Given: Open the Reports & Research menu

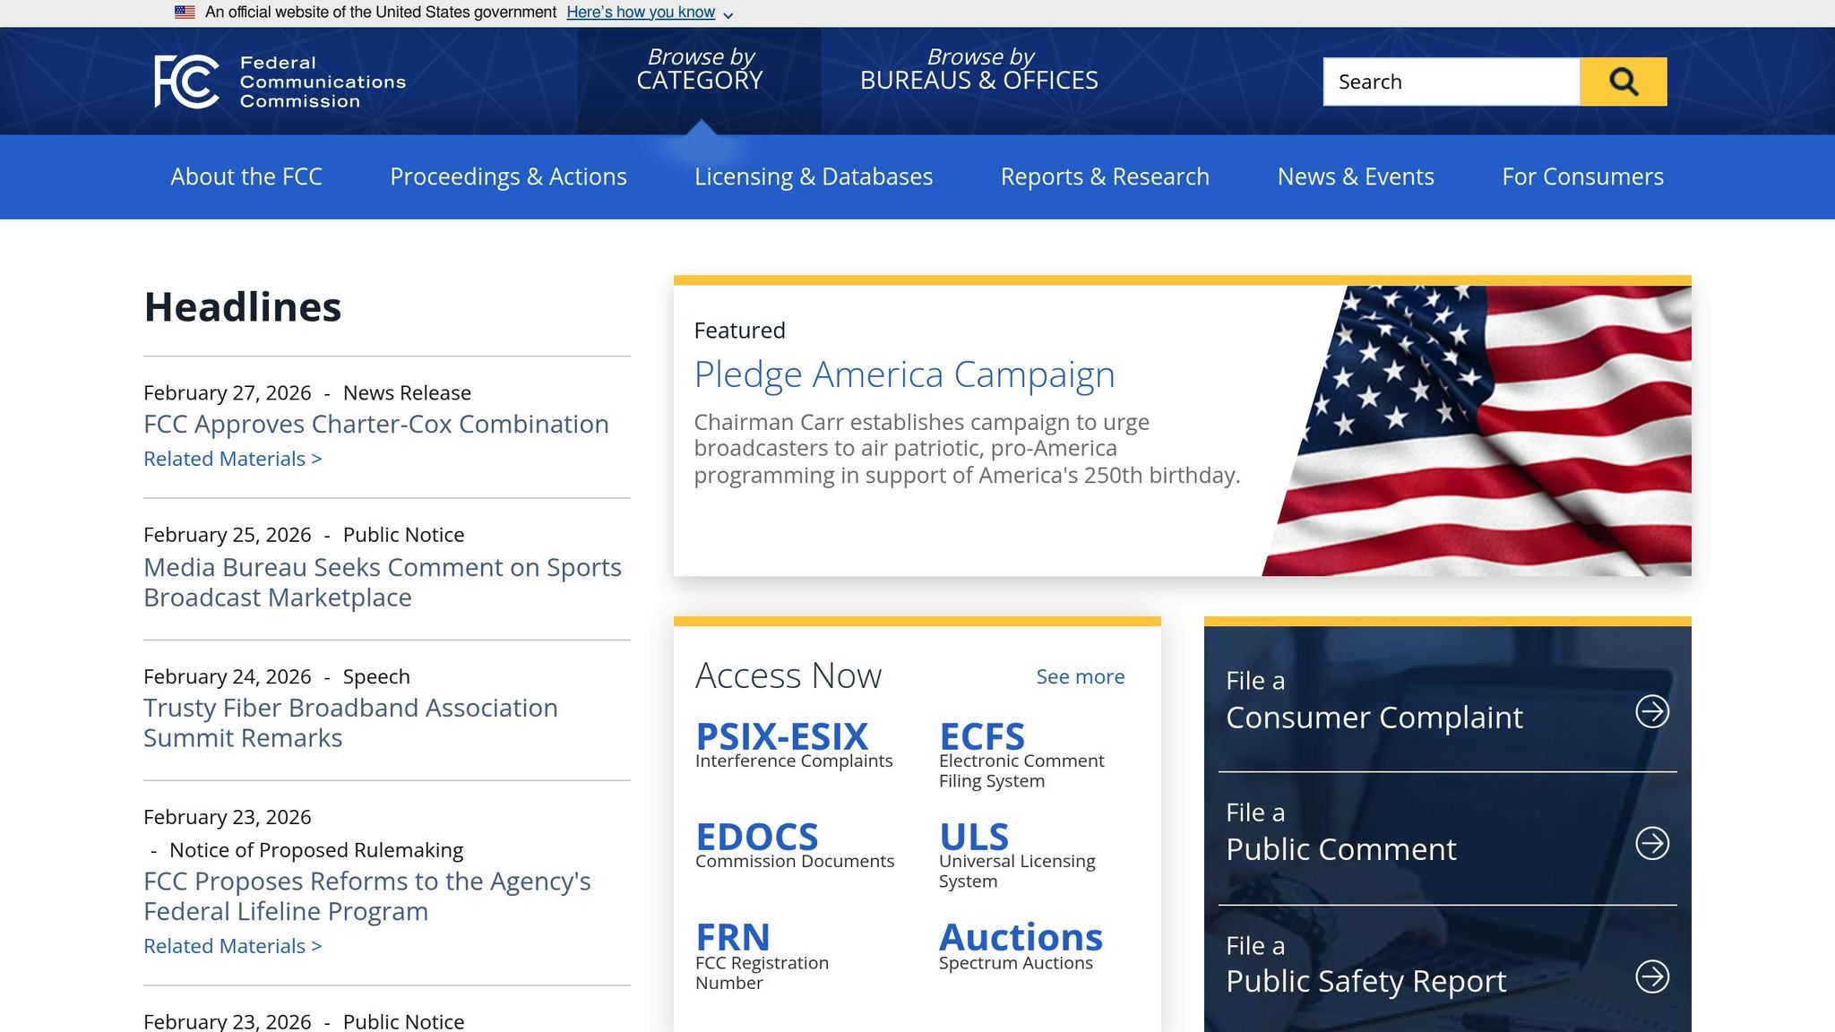Looking at the screenshot, I should click(1105, 176).
